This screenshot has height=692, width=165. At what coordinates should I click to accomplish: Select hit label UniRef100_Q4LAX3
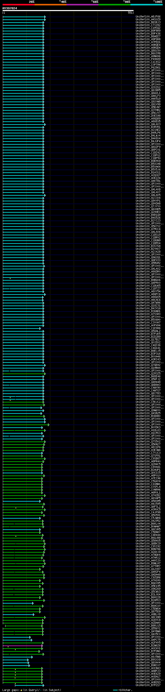pyautogui.click(x=148, y=124)
